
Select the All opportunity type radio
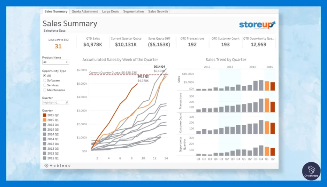coord(45,75)
